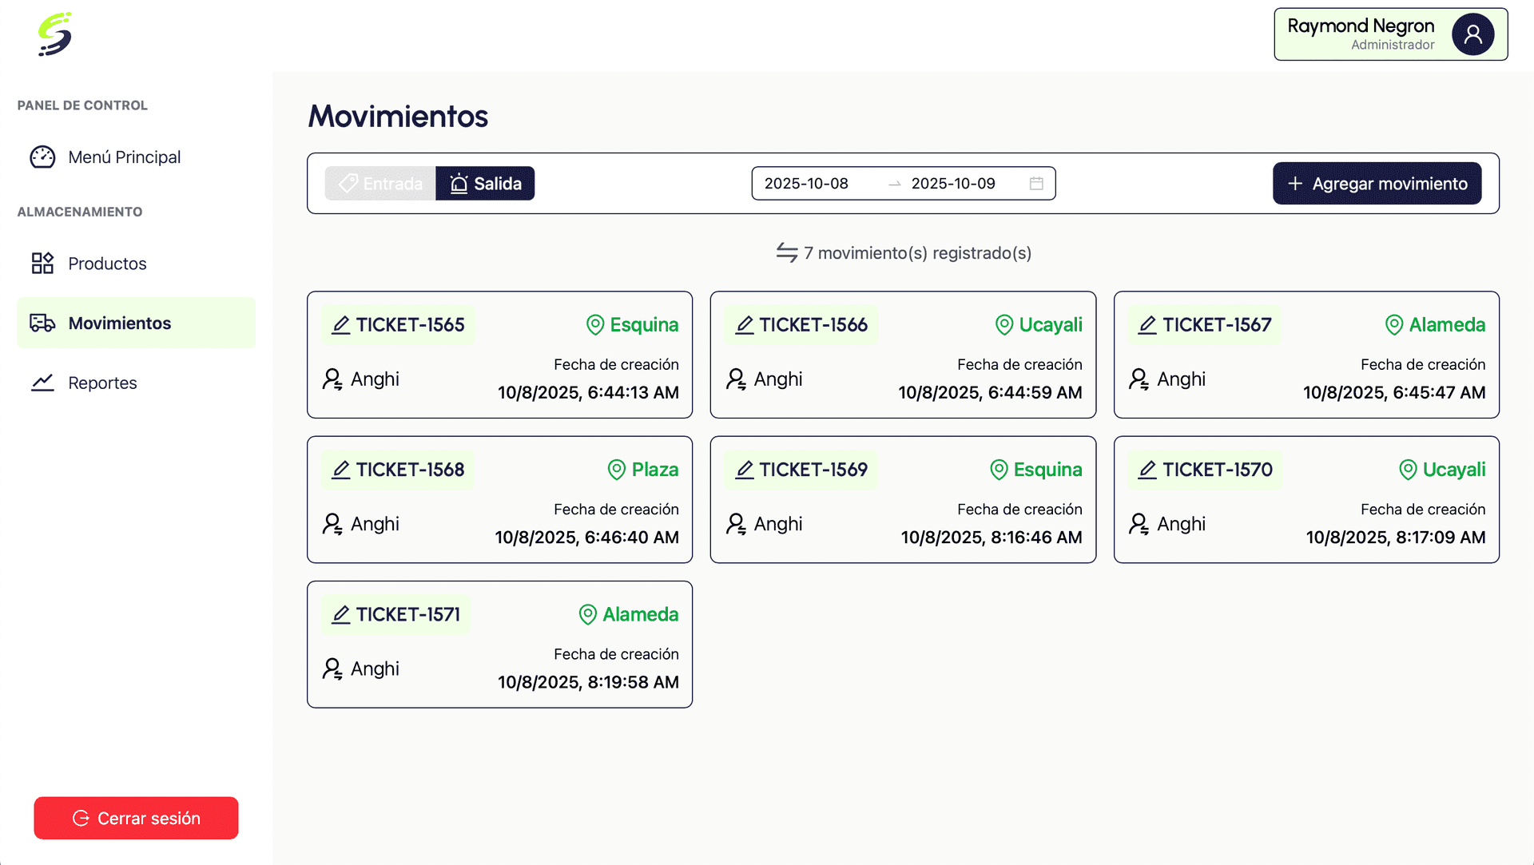
Task: Open Menú Principal in the sidebar
Action: coord(124,157)
